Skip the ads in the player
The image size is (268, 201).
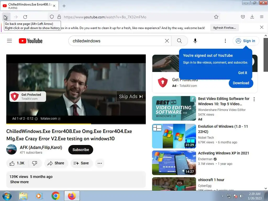[131, 97]
